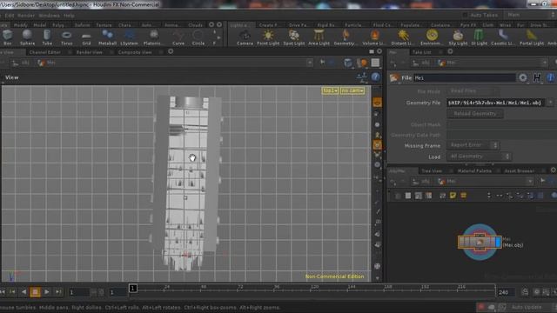Open node info icon in parameter pane

551,77
